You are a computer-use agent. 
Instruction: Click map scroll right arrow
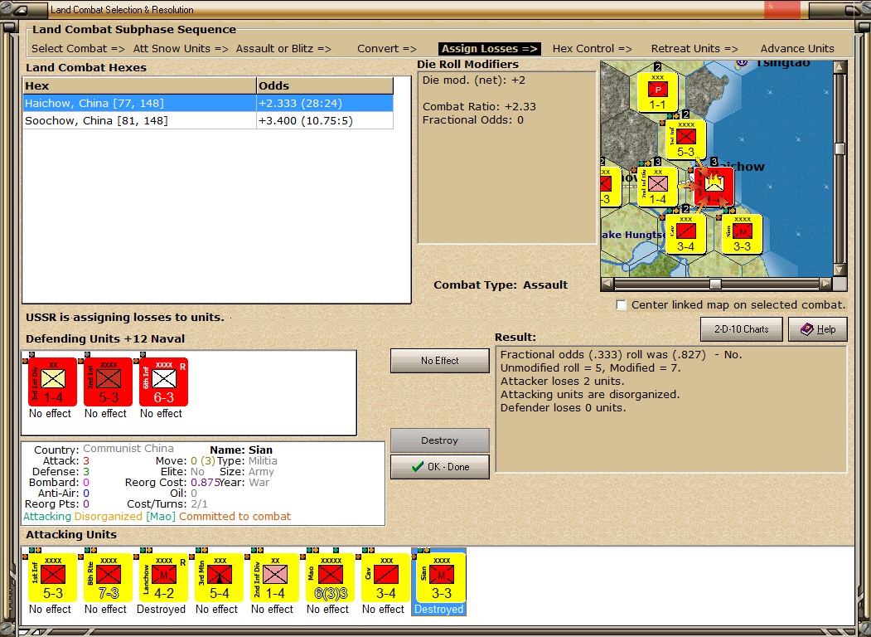[826, 284]
